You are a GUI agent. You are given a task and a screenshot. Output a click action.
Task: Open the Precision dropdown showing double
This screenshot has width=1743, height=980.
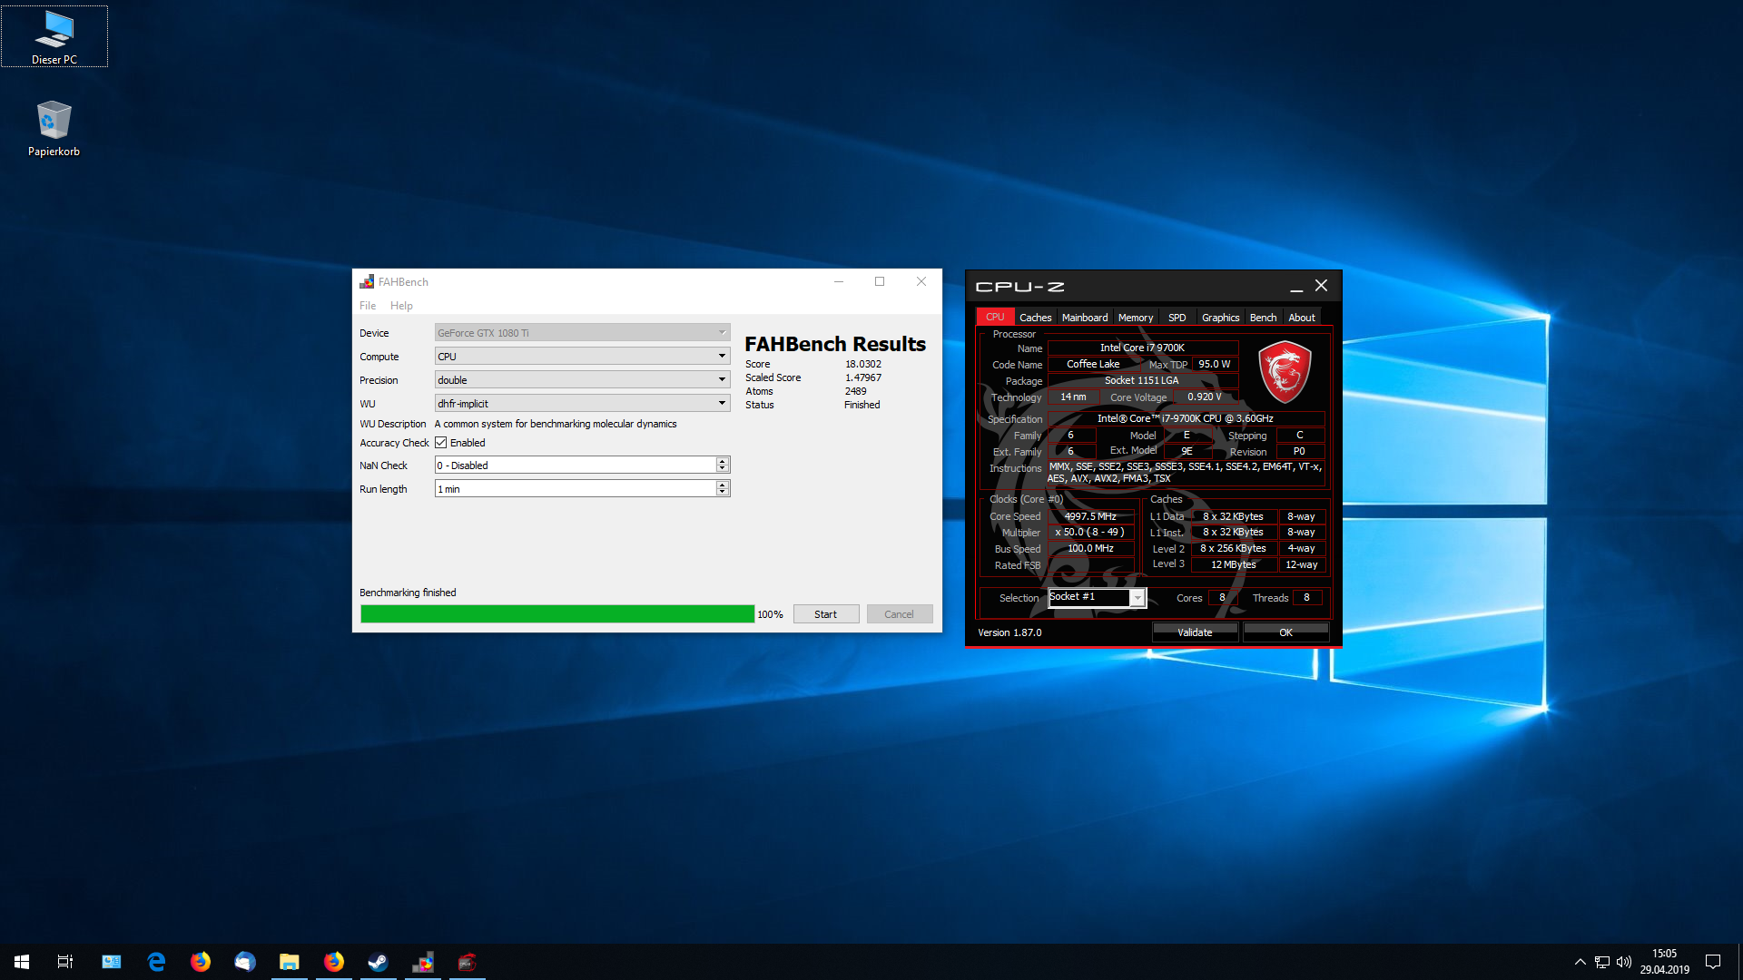[x=582, y=380]
